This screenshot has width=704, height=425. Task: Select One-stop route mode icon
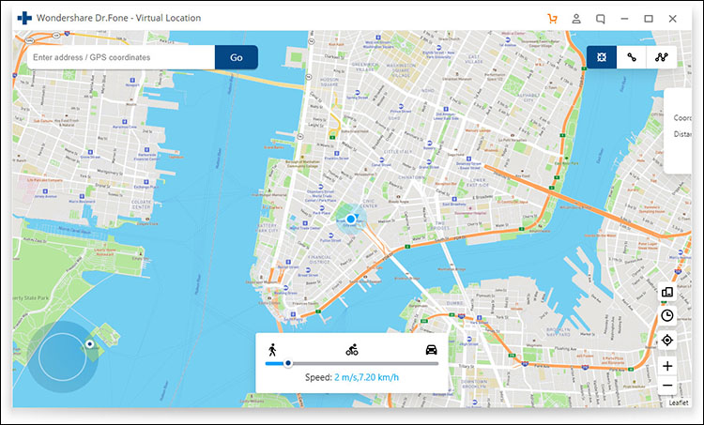pos(632,57)
